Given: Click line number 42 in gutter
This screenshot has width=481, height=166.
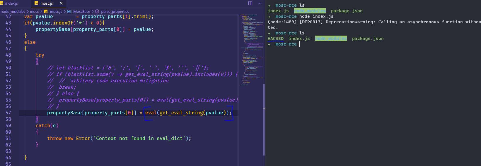Looking at the screenshot, I should click(x=8, y=17).
